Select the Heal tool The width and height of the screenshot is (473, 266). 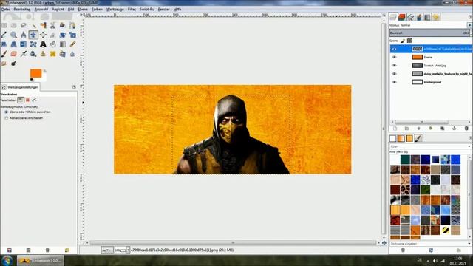coord(52,54)
